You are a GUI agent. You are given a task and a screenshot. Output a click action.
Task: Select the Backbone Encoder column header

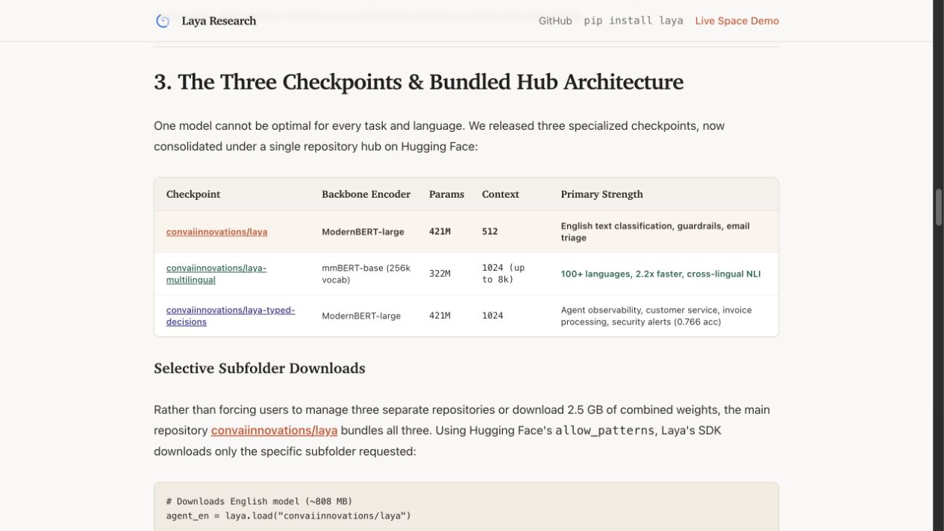tap(366, 194)
